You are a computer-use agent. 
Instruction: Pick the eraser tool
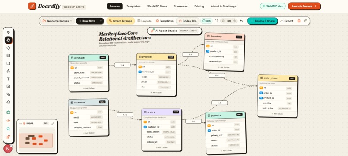[x=9, y=102]
